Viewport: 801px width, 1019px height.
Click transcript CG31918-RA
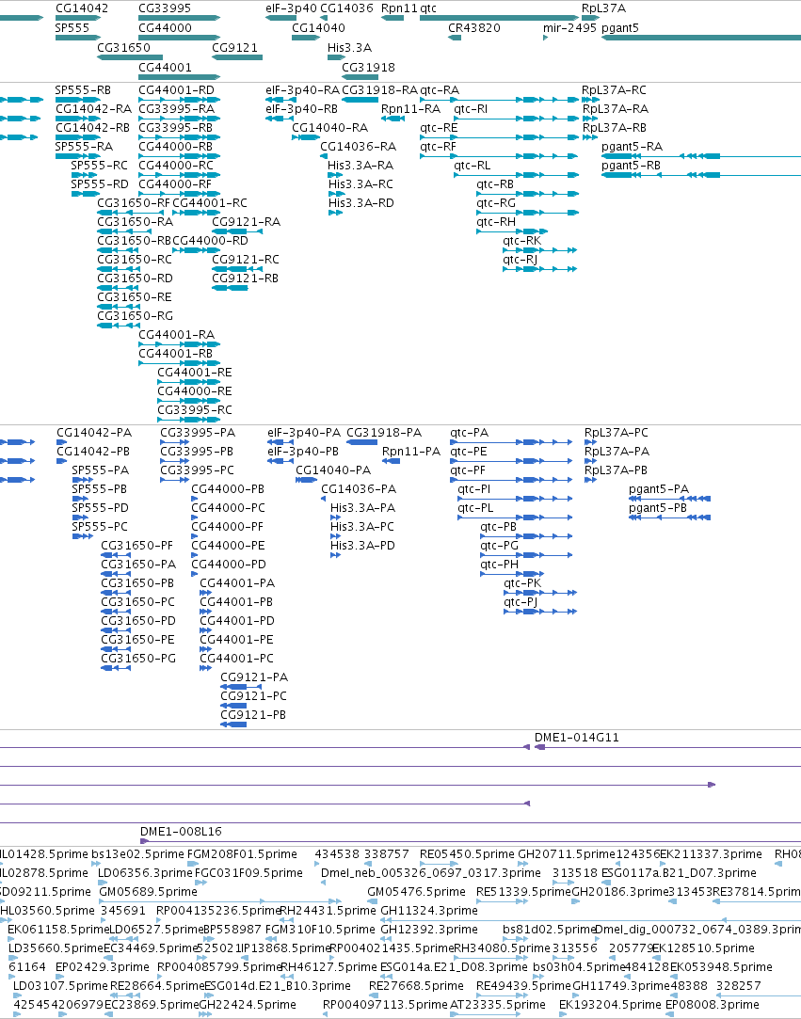pos(379,89)
